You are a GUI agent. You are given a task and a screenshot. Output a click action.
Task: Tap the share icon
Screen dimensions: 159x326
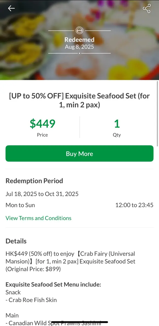tap(147, 8)
